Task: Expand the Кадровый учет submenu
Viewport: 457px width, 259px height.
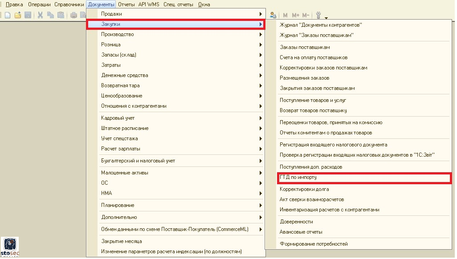Action: tap(176, 118)
